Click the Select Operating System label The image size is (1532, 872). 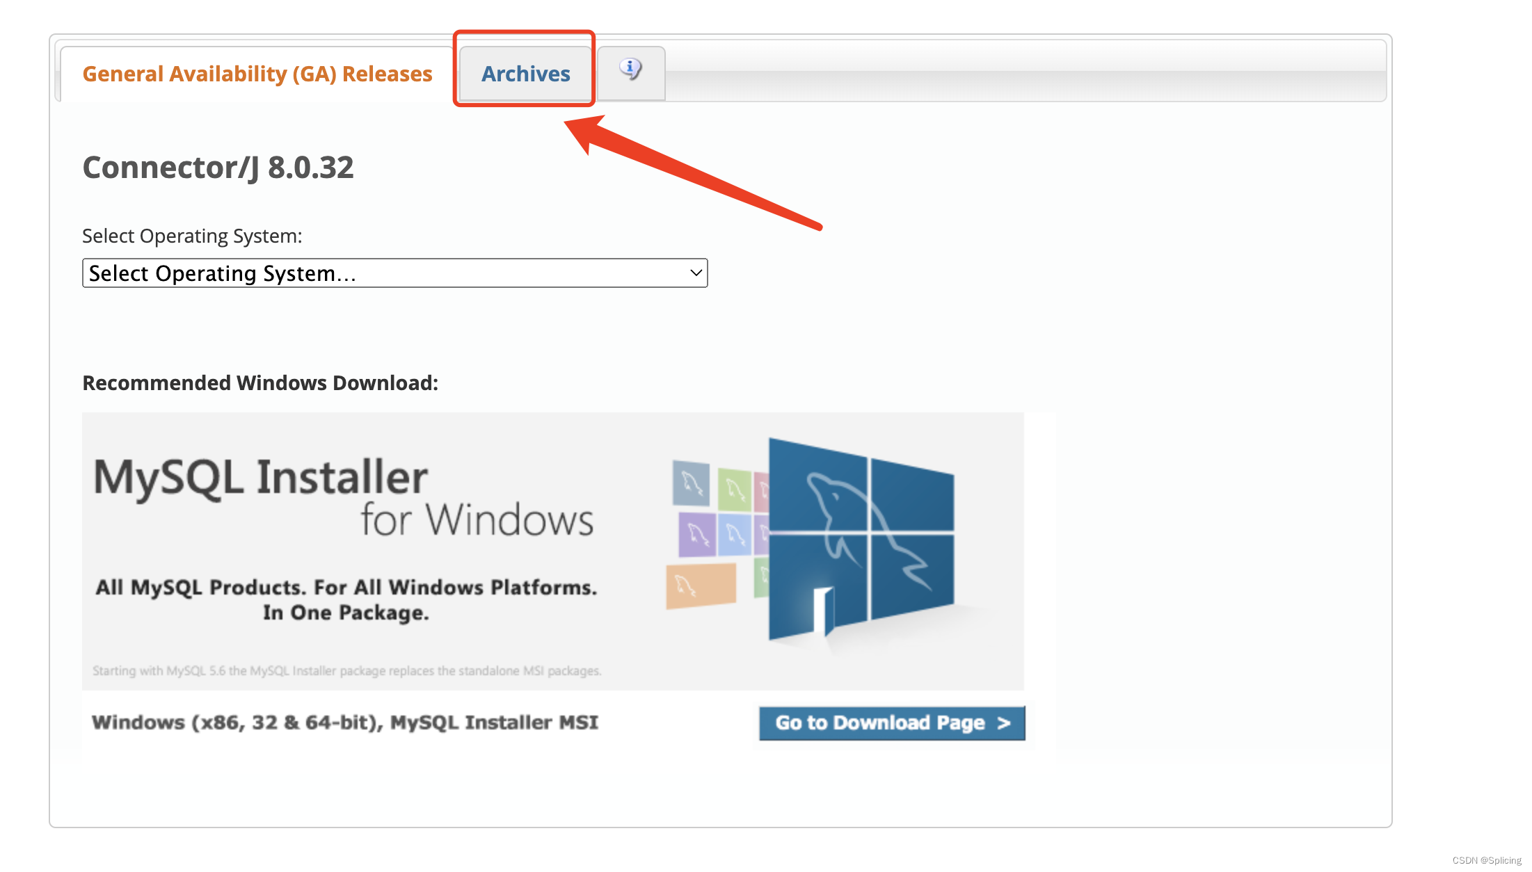(x=192, y=236)
